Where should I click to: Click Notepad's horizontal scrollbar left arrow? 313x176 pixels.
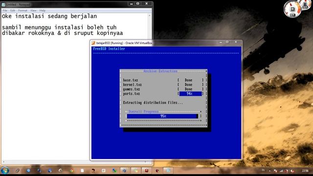3,162
